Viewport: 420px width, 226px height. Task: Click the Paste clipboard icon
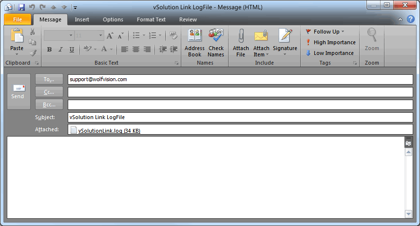point(17,36)
